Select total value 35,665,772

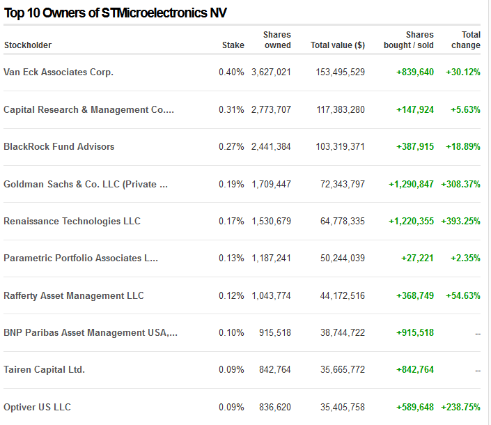pyautogui.click(x=343, y=369)
